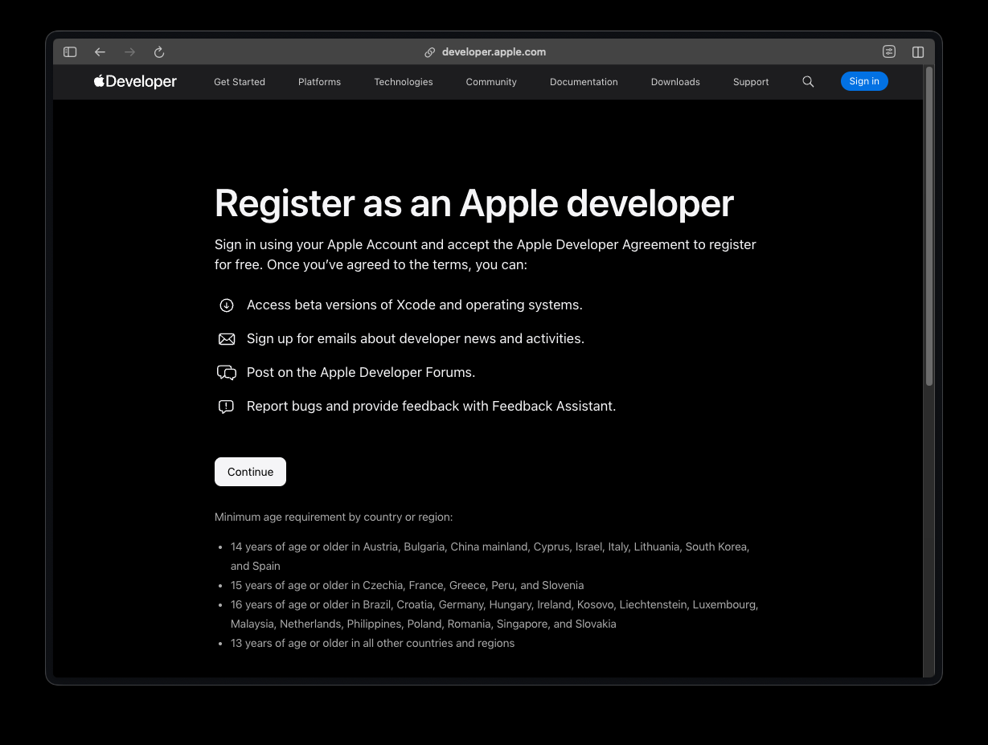The width and height of the screenshot is (988, 745).
Task: Open the Downloads nav item
Action: [x=675, y=82]
